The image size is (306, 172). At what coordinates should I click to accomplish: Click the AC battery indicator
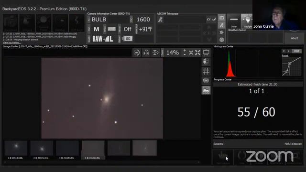point(127,39)
